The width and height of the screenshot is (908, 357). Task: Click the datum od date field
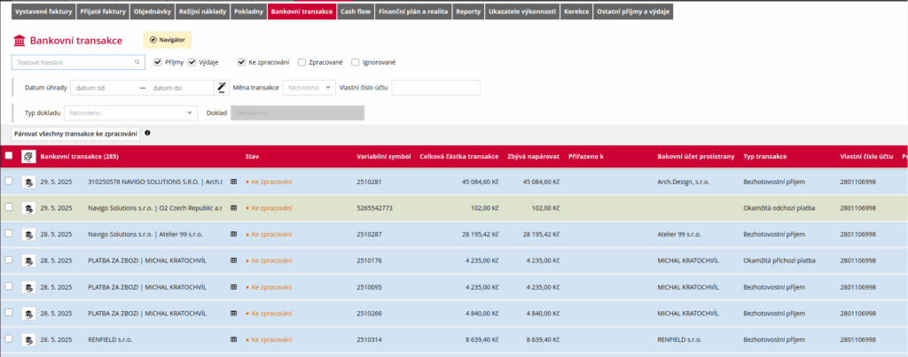[x=103, y=88]
